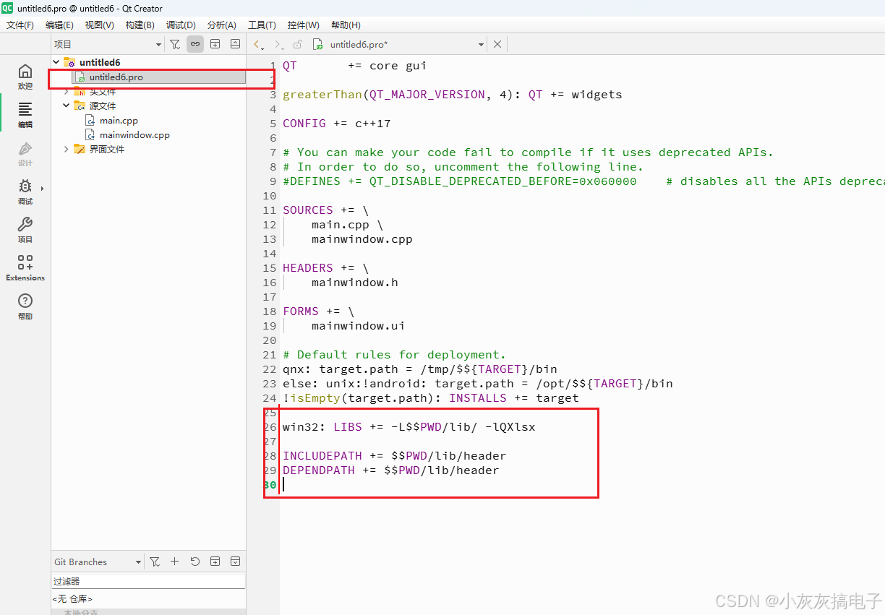The width and height of the screenshot is (885, 615).
Task: Open the untitled6.pro* document dropdown
Action: pyautogui.click(x=481, y=45)
